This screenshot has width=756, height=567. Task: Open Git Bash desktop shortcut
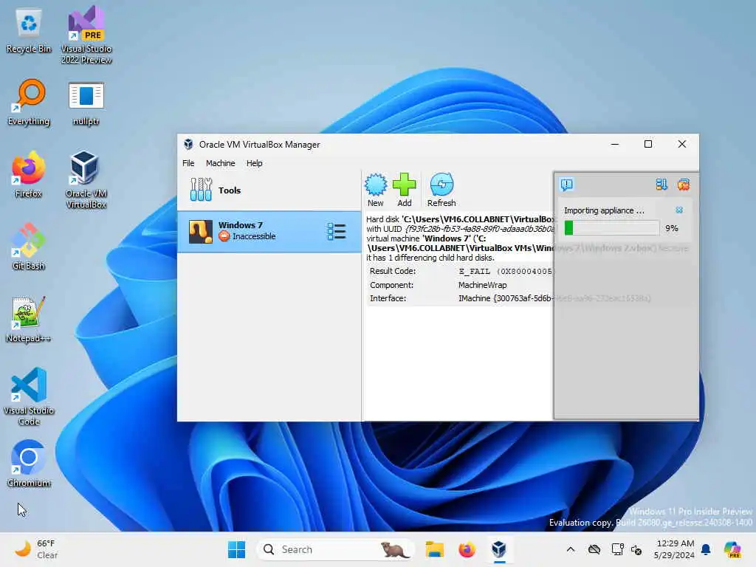click(x=29, y=247)
